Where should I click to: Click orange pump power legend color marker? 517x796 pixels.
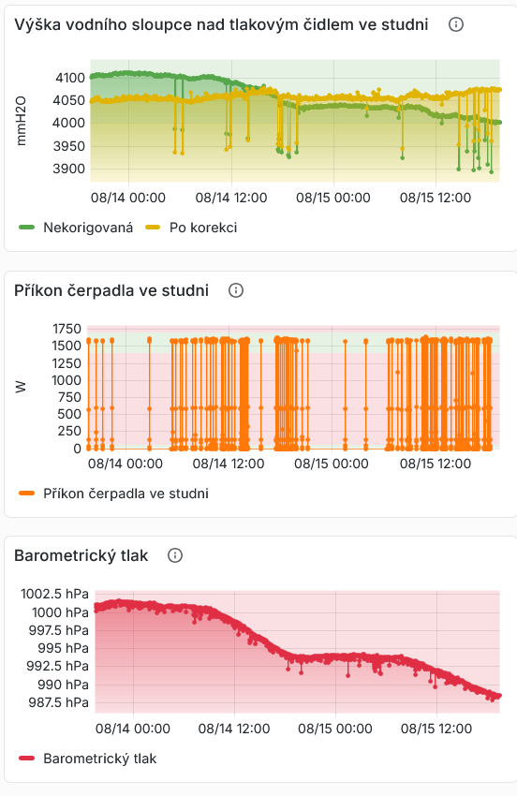pos(26,494)
